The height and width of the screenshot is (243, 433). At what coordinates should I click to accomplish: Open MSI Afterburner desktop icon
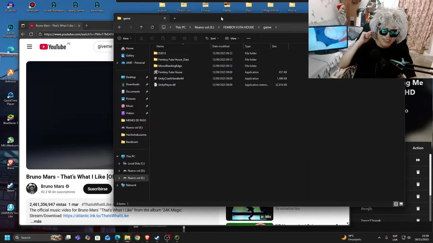pos(10,142)
